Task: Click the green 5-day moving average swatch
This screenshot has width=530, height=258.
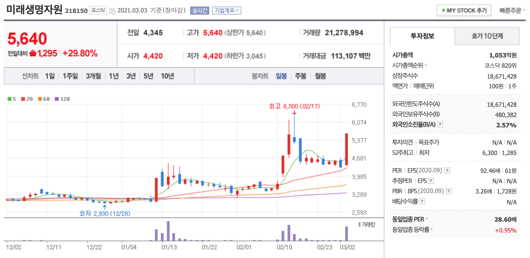Action: tap(10, 99)
